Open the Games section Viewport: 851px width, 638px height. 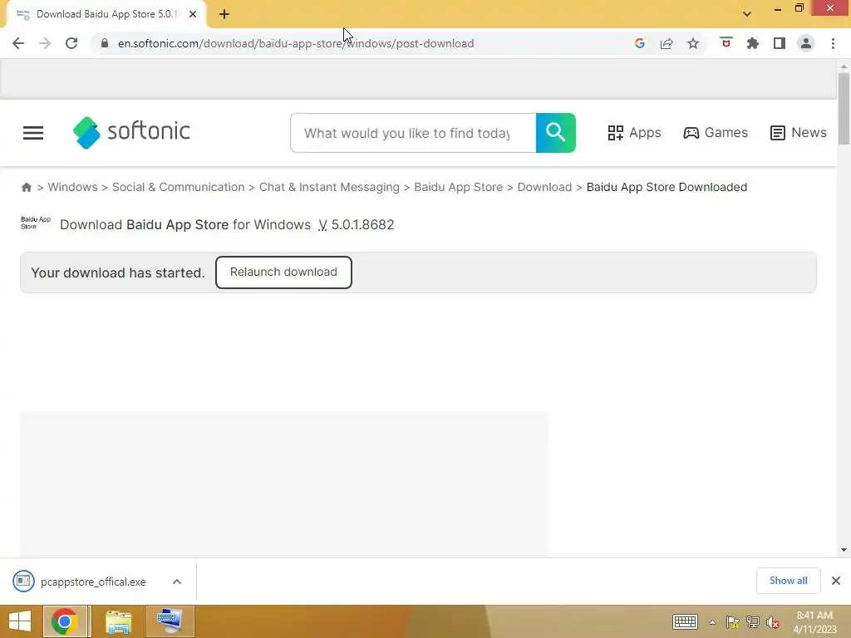(716, 132)
